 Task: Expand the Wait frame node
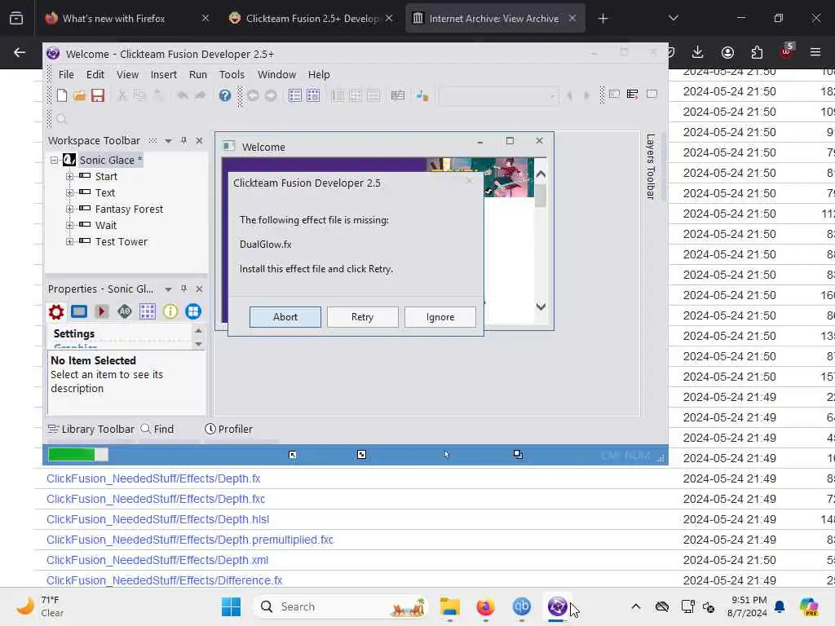pos(70,225)
